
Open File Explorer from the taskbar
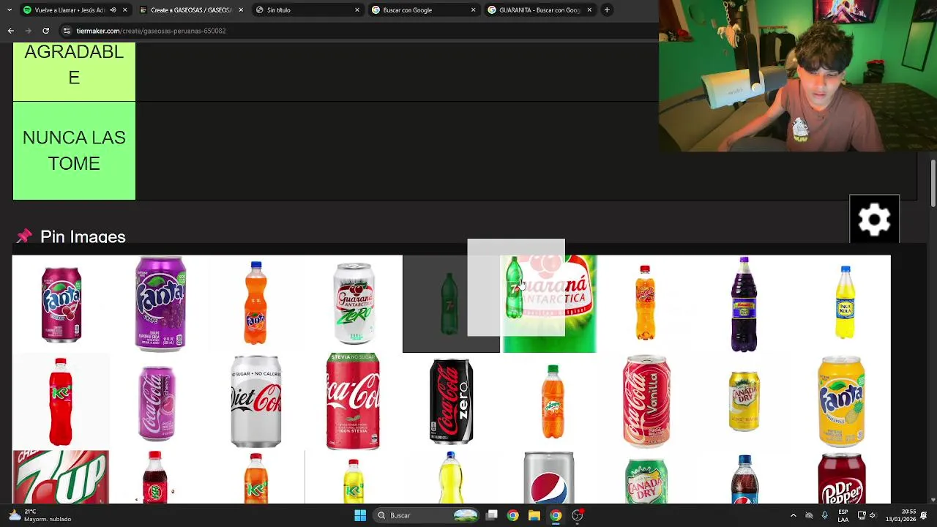pyautogui.click(x=534, y=515)
